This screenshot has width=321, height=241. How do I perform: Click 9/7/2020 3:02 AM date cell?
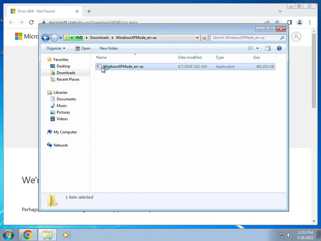[192, 67]
